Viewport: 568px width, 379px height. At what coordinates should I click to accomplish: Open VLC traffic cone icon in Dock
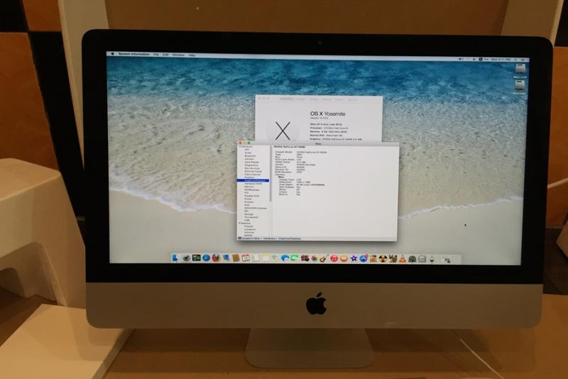pos(402,258)
